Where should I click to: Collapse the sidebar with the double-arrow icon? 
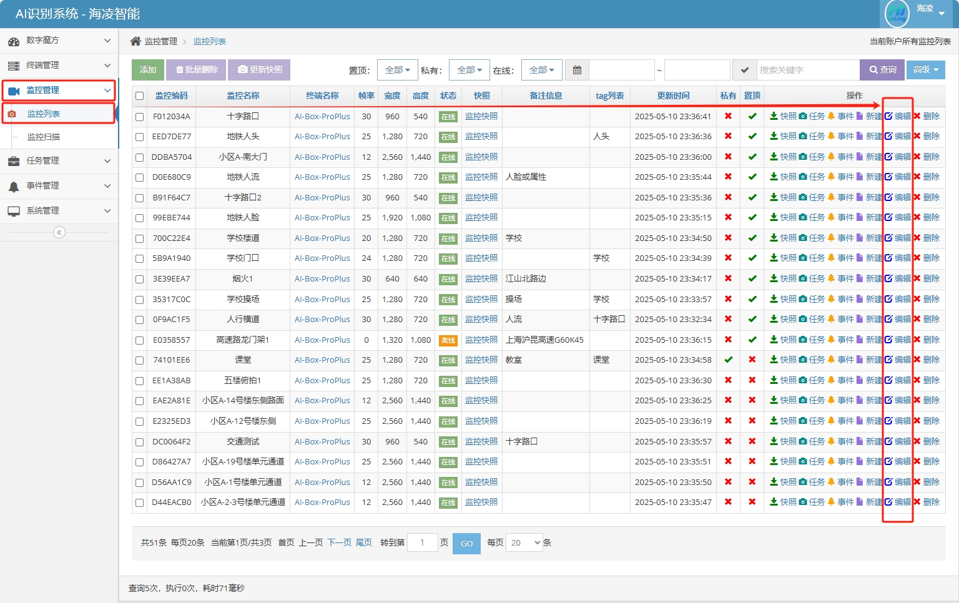pyautogui.click(x=59, y=232)
